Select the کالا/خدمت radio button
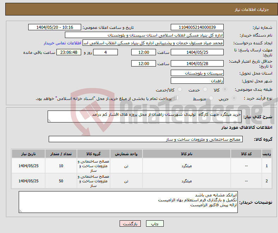 pos(180,89)
